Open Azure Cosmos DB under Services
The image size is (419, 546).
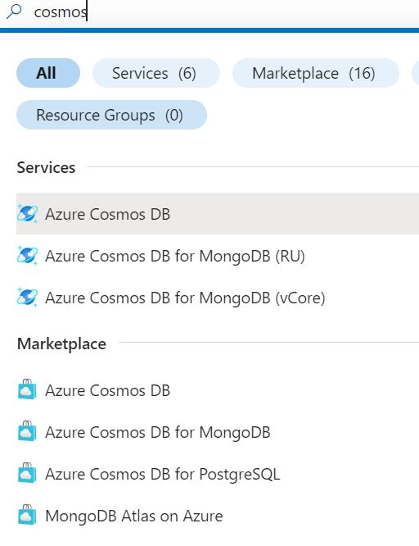(x=218, y=214)
